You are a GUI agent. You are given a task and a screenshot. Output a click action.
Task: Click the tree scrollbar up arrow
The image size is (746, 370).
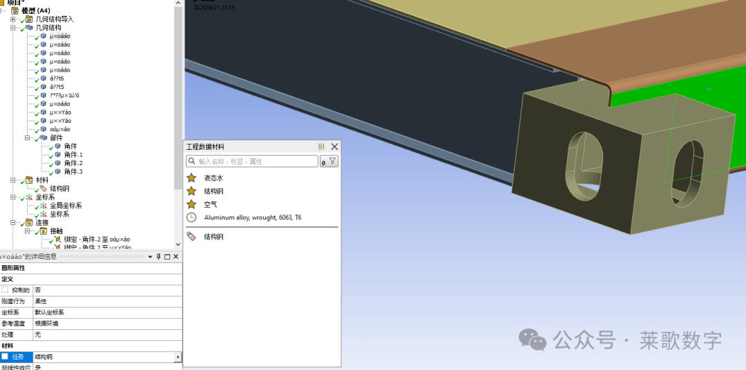coord(178,2)
